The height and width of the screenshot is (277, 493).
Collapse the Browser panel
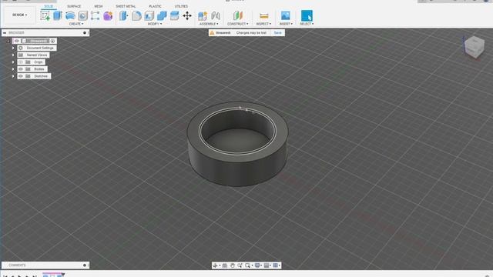coord(5,32)
